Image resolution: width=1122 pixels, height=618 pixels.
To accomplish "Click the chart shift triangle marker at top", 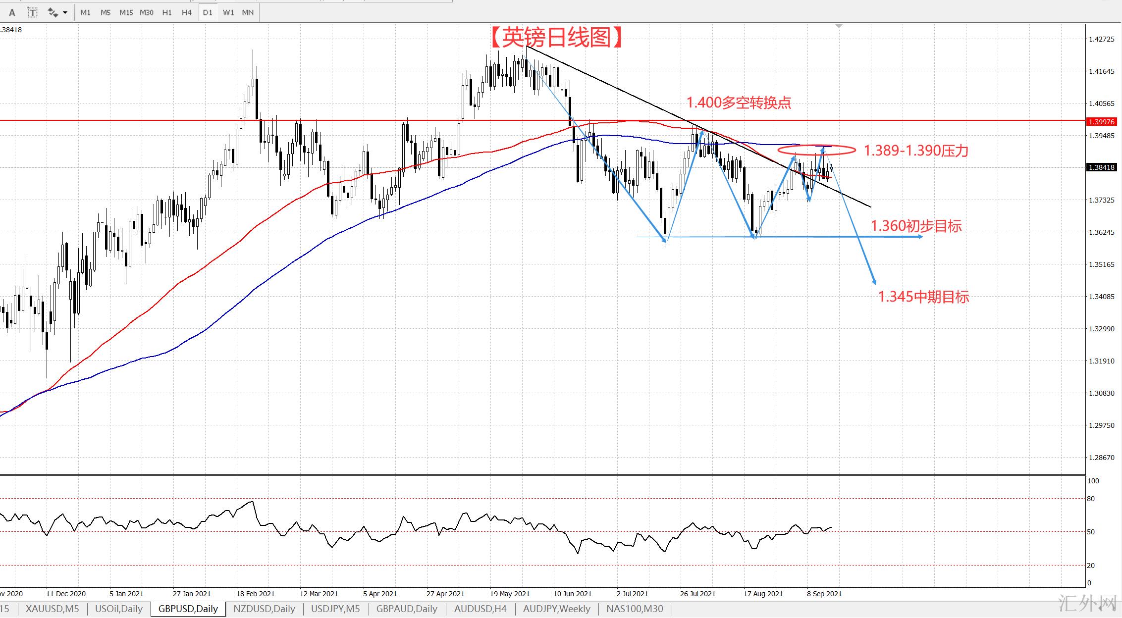I will 839,26.
